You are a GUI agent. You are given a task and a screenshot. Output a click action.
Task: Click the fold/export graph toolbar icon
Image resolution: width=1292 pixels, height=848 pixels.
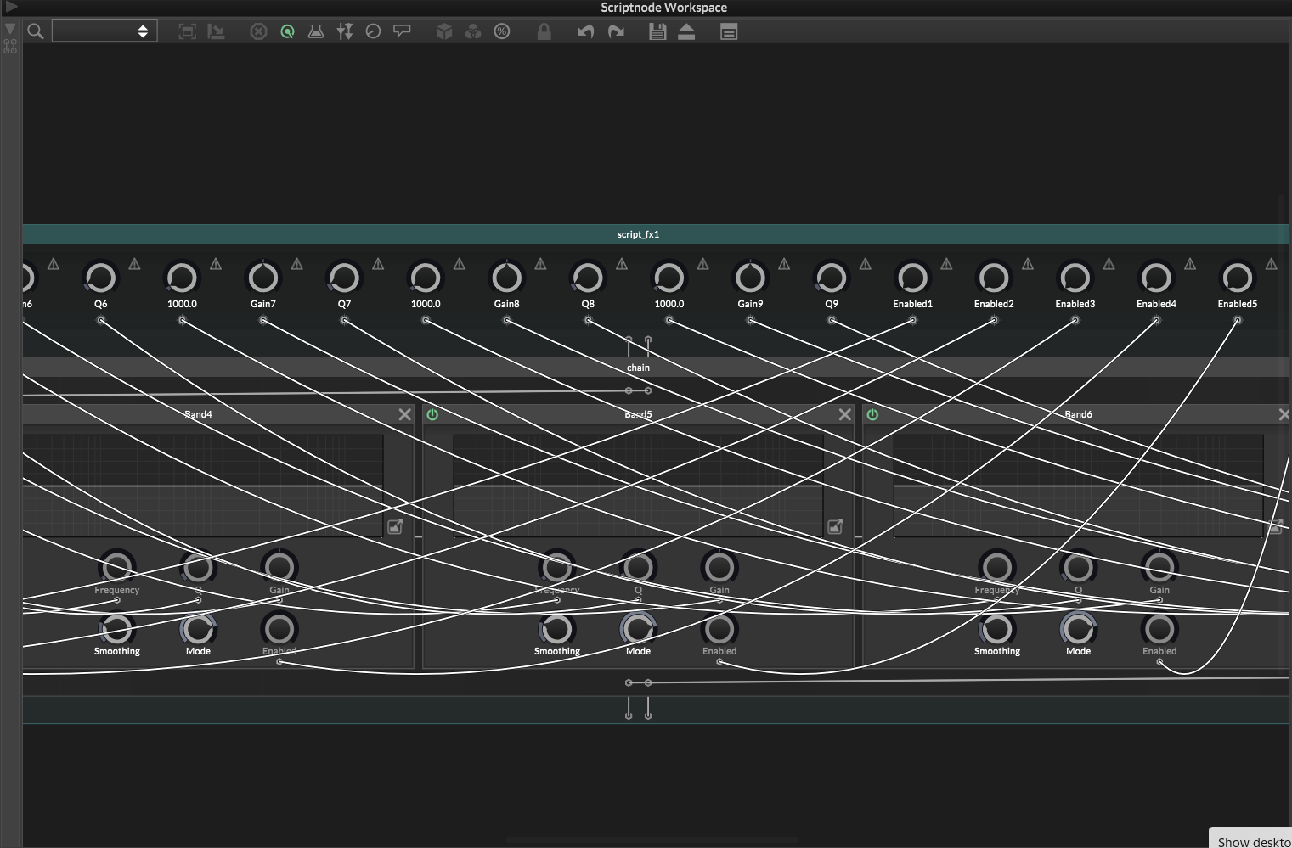[217, 31]
